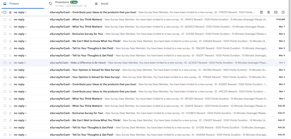
Task: Star the email with survey ID BFD351
Action: (10, 99)
